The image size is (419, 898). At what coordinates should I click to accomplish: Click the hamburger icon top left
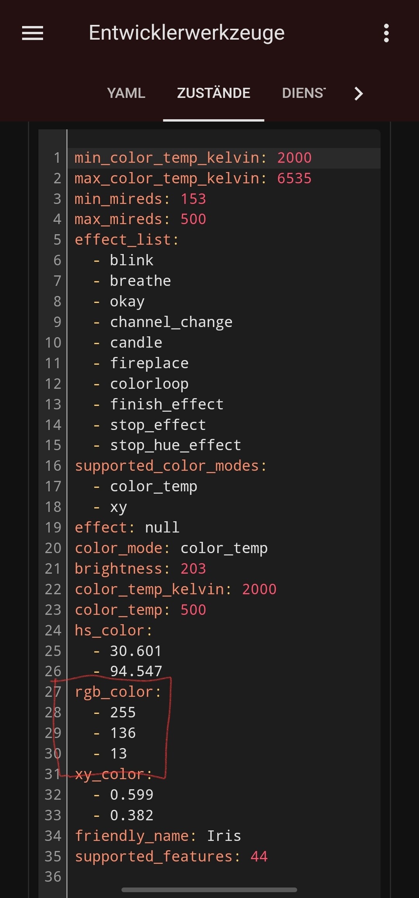click(33, 33)
